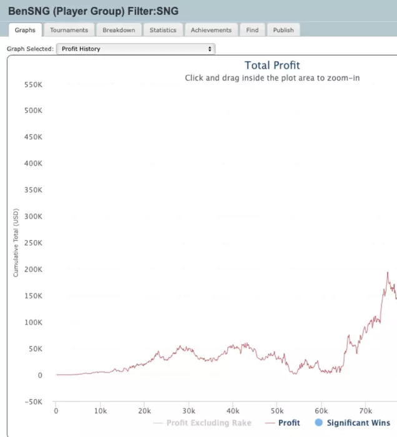Viewport: 397px width, 437px height.
Task: Click the Publish tab
Action: 283,30
